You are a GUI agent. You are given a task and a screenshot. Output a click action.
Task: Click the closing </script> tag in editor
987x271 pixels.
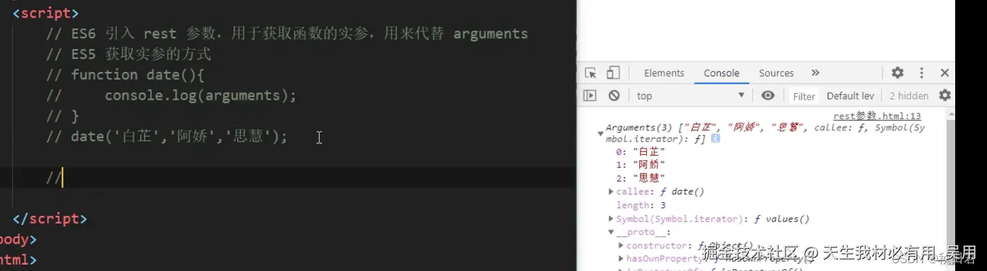pyautogui.click(x=50, y=218)
